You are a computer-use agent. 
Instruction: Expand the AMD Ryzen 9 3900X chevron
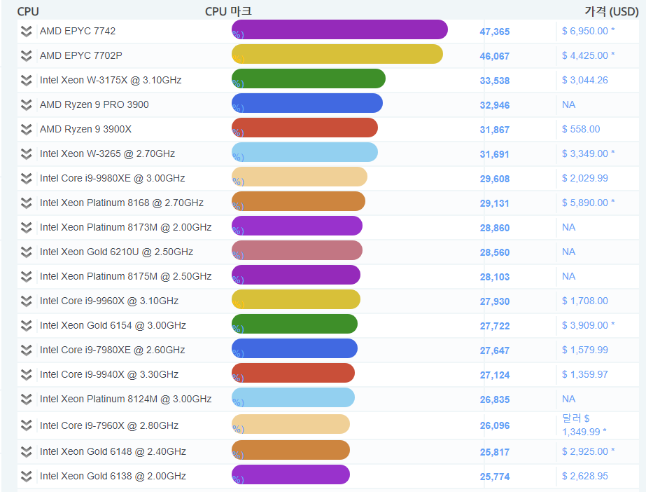(27, 130)
